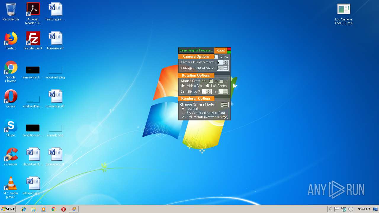This screenshot has width=379, height=213.
Task: Open Opera from the taskbar
Action: coord(63,209)
